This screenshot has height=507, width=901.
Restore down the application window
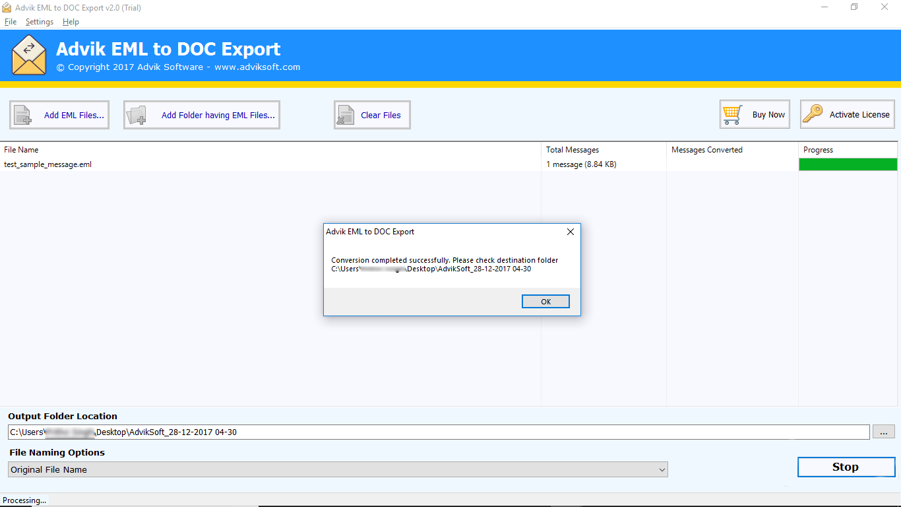854,7
